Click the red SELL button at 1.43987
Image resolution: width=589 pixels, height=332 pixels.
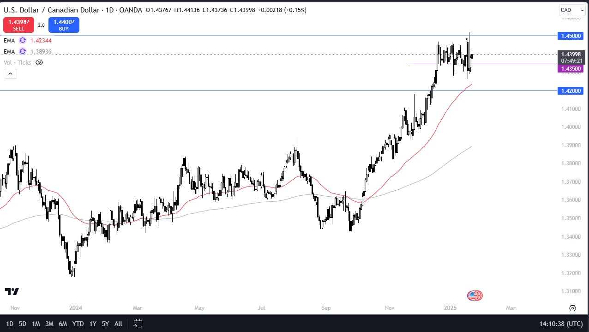click(x=18, y=24)
